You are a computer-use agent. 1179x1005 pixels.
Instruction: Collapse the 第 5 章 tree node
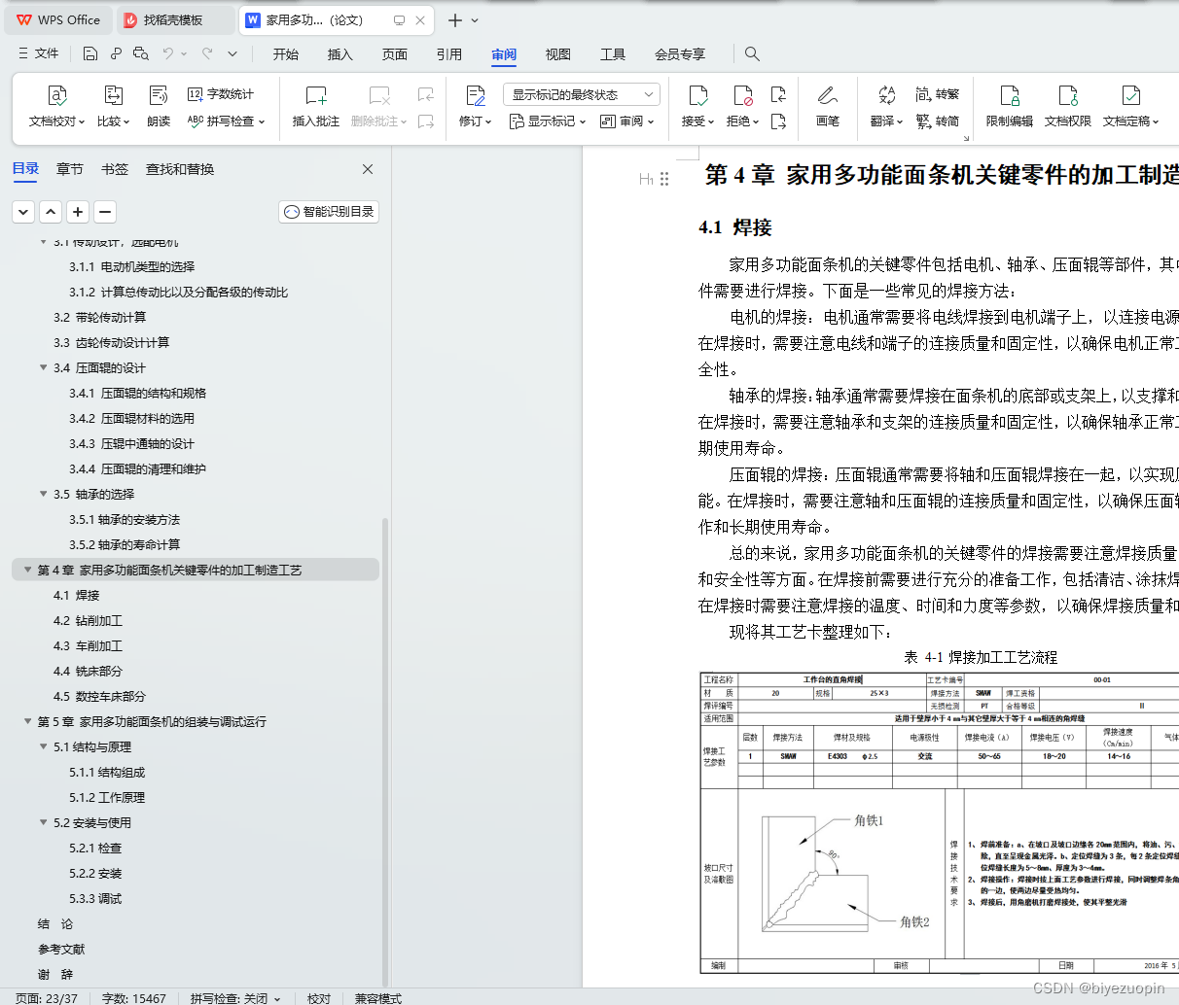coord(27,721)
